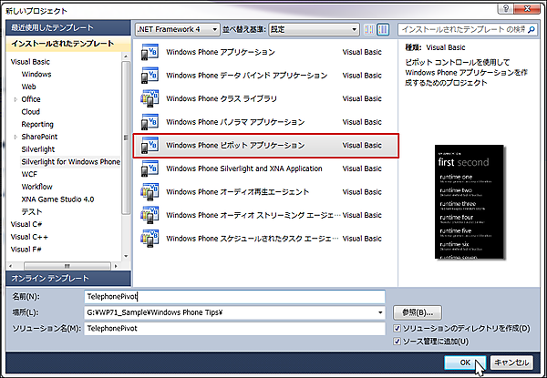This screenshot has width=547, height=378.
Task: Select Silverlight template category
Action: tap(38, 149)
